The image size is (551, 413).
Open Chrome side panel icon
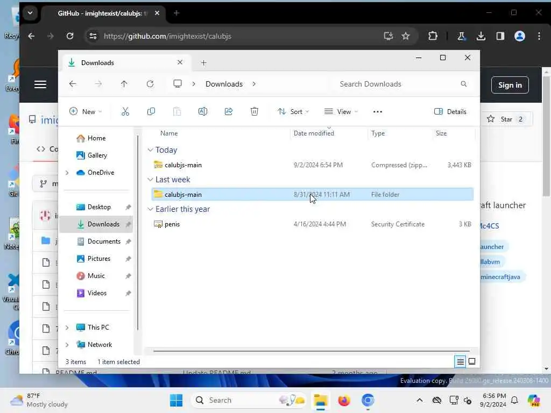500,36
